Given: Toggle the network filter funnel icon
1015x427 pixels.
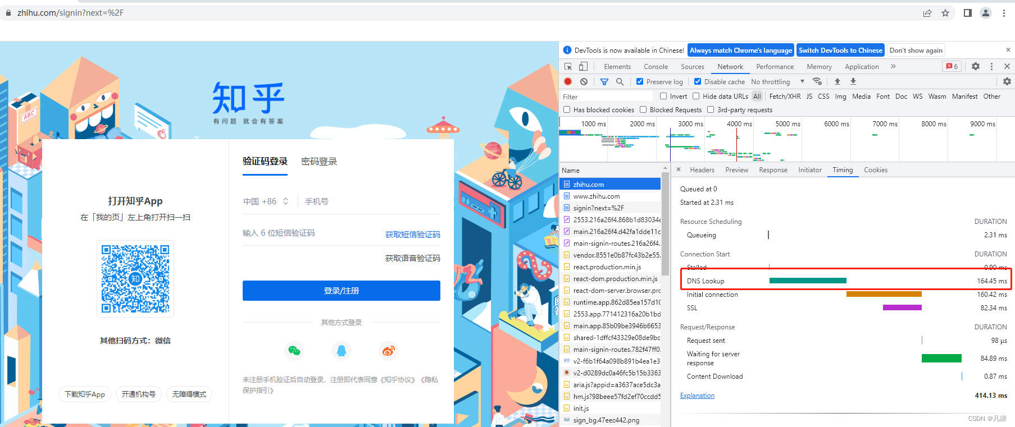Looking at the screenshot, I should pos(604,81).
